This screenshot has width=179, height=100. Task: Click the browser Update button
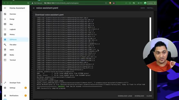[152, 3]
